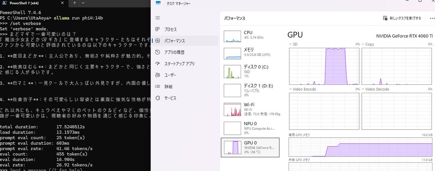The image size is (435, 171).
Task: Click the 3D engine usage graph
Action: [x=324, y=66]
